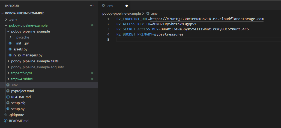Select the .env file in the explorer

[x=49, y=85]
